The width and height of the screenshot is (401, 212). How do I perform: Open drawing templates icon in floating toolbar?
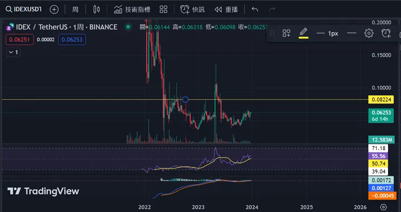click(x=287, y=33)
